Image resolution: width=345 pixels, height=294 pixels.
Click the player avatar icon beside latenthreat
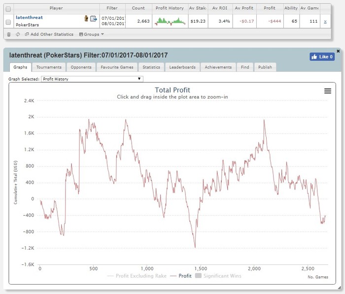tap(86, 18)
